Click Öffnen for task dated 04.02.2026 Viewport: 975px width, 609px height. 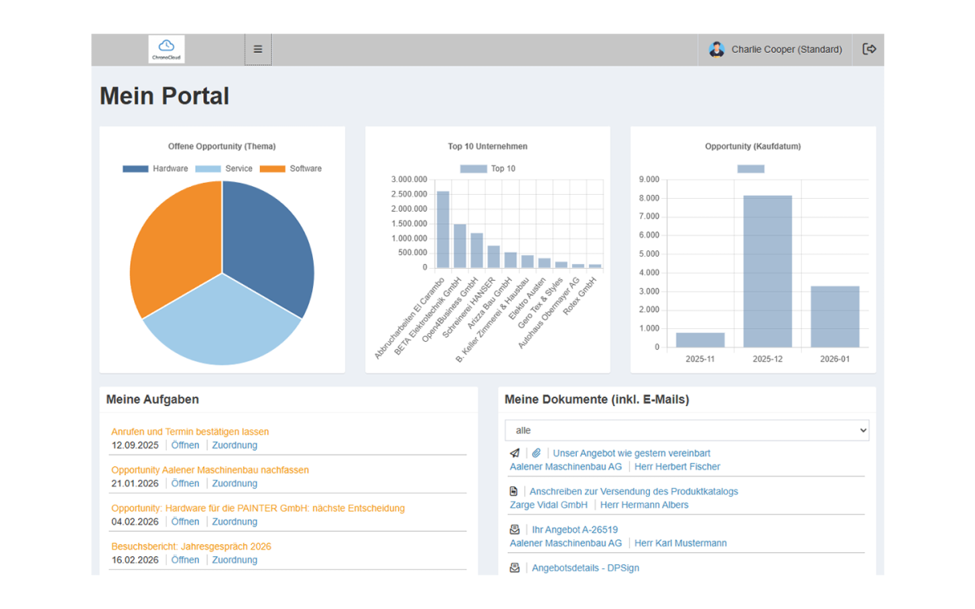(x=185, y=521)
